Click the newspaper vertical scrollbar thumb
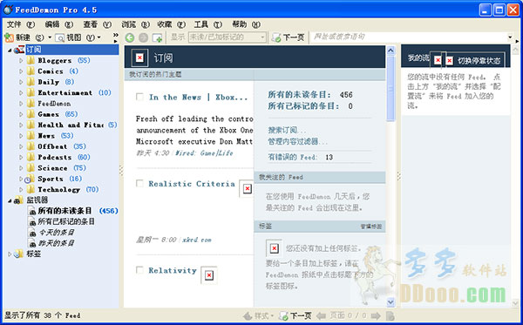This screenshot has width=523, height=325. pyautogui.click(x=391, y=88)
